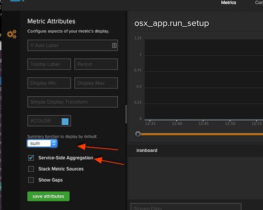Uncheck Service-Side Aggregation checkbox
Image resolution: width=263 pixels, height=210 pixels.
point(31,158)
